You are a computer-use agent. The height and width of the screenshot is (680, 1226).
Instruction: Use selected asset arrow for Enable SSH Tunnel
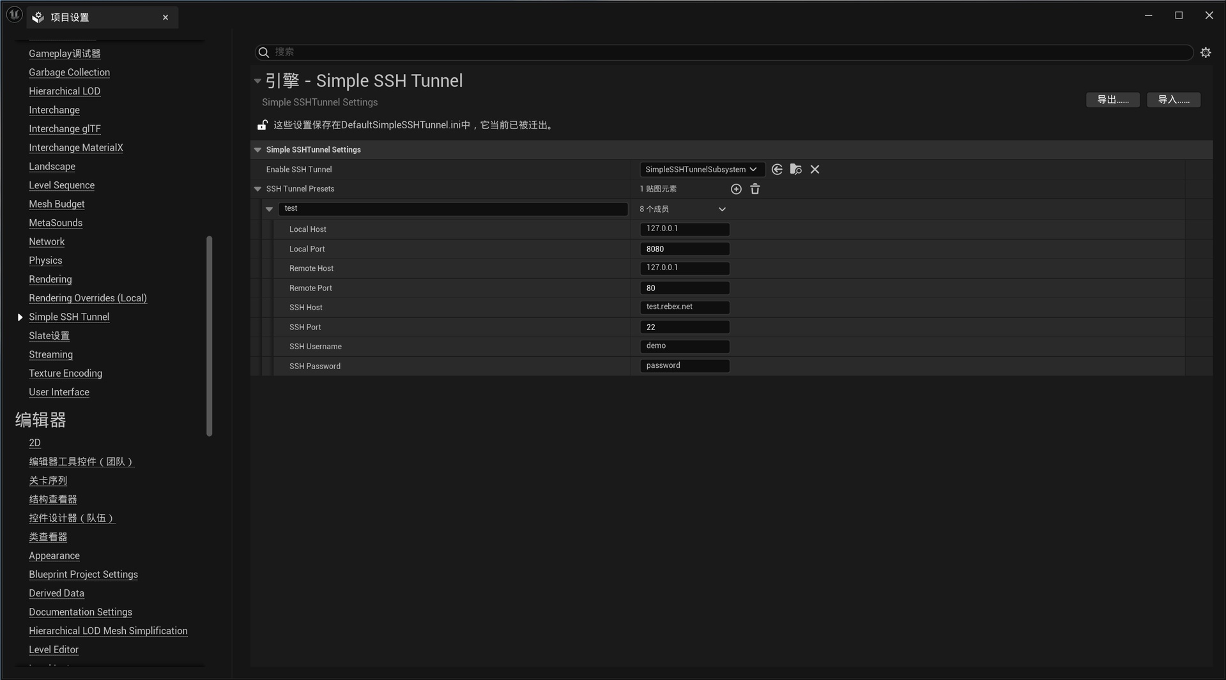777,169
